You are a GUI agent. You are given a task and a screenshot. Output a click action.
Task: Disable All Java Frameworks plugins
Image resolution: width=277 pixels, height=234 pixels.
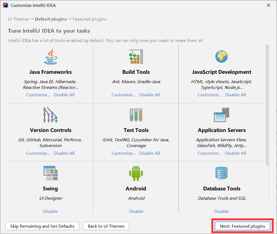pos(64,95)
